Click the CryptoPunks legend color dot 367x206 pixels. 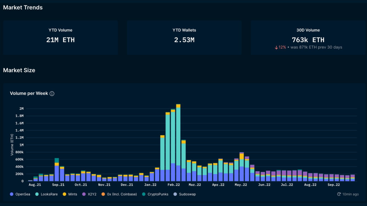click(144, 194)
